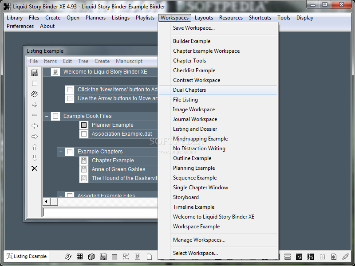This screenshot has width=355, height=266.
Task: Choose Save Workspace... from the menu
Action: [218, 28]
